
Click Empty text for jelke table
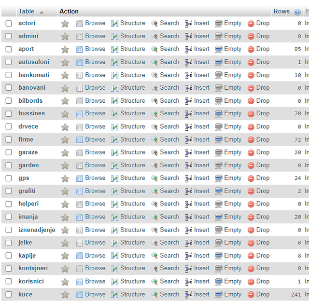pos(233,243)
